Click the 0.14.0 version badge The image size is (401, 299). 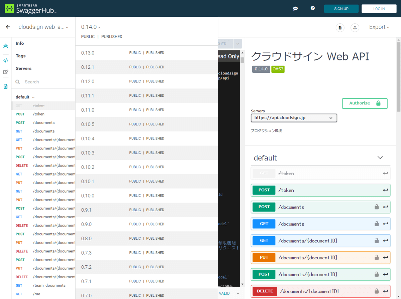(x=261, y=69)
